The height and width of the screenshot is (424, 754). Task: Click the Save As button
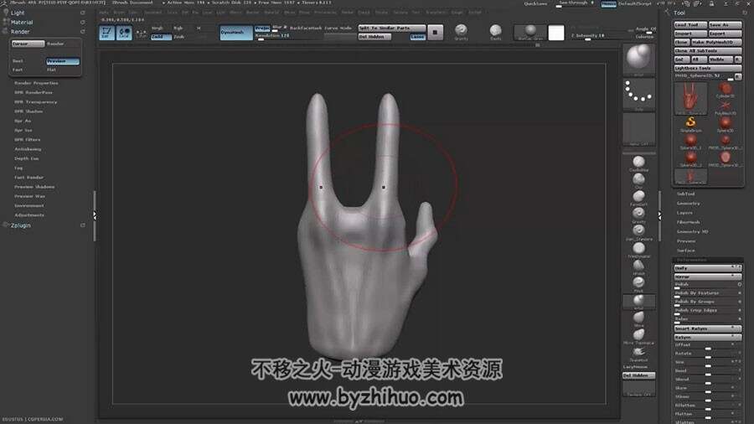726,24
